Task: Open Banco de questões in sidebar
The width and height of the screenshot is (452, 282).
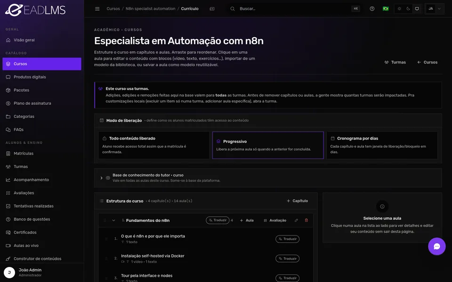Action: coord(42,219)
